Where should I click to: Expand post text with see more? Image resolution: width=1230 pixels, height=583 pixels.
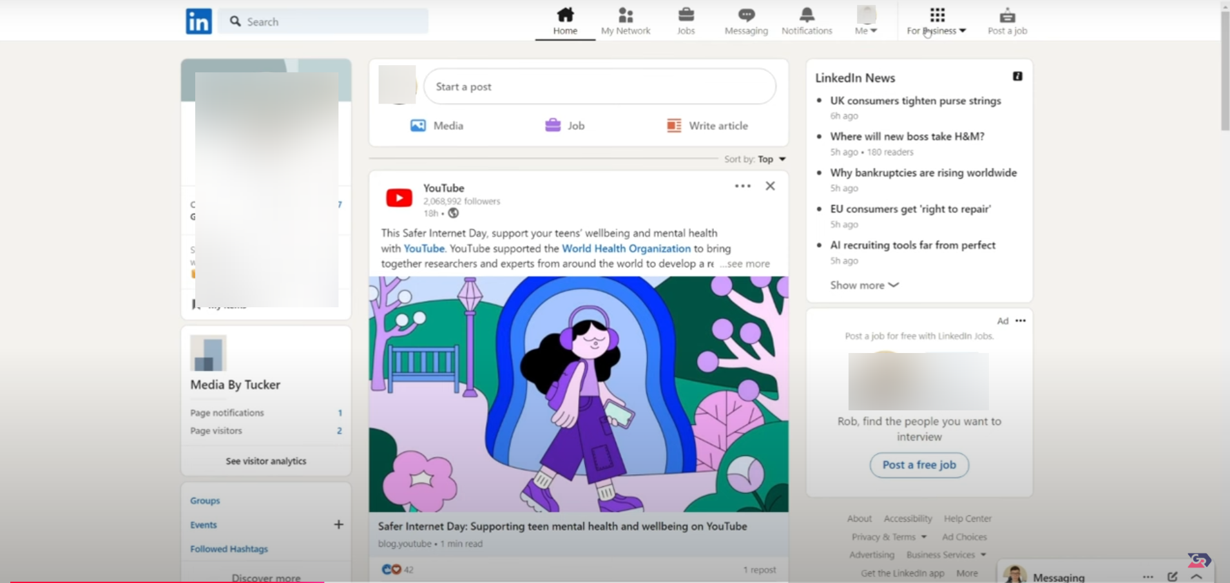[x=745, y=263]
